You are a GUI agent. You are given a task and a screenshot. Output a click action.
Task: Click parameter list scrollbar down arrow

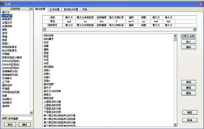[175, 125]
